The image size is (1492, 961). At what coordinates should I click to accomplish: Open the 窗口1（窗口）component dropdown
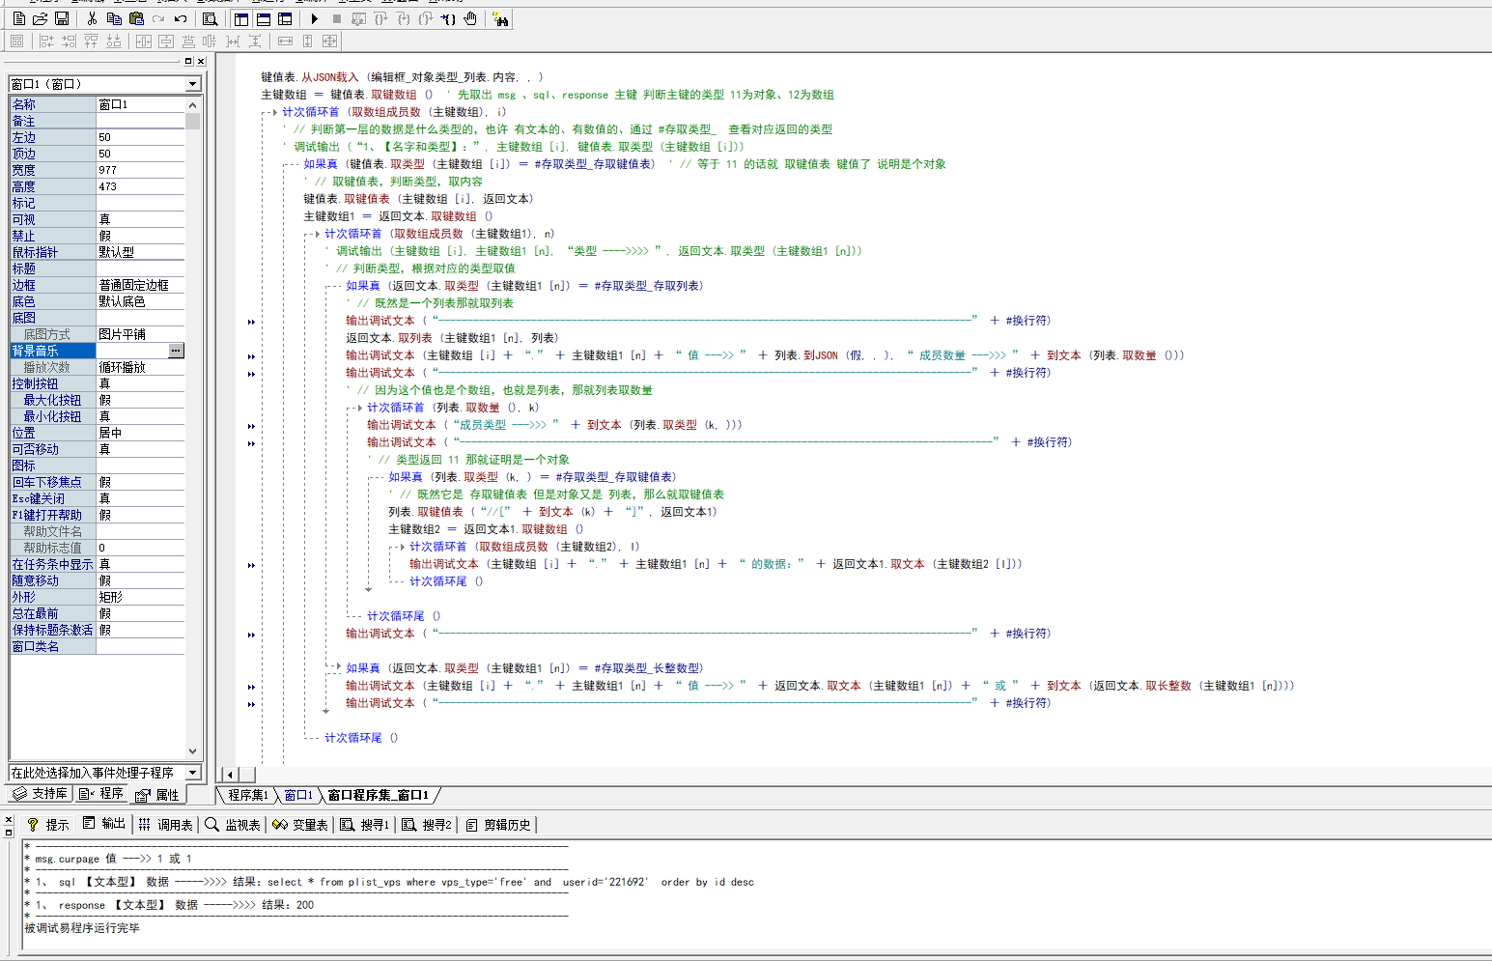pyautogui.click(x=192, y=84)
